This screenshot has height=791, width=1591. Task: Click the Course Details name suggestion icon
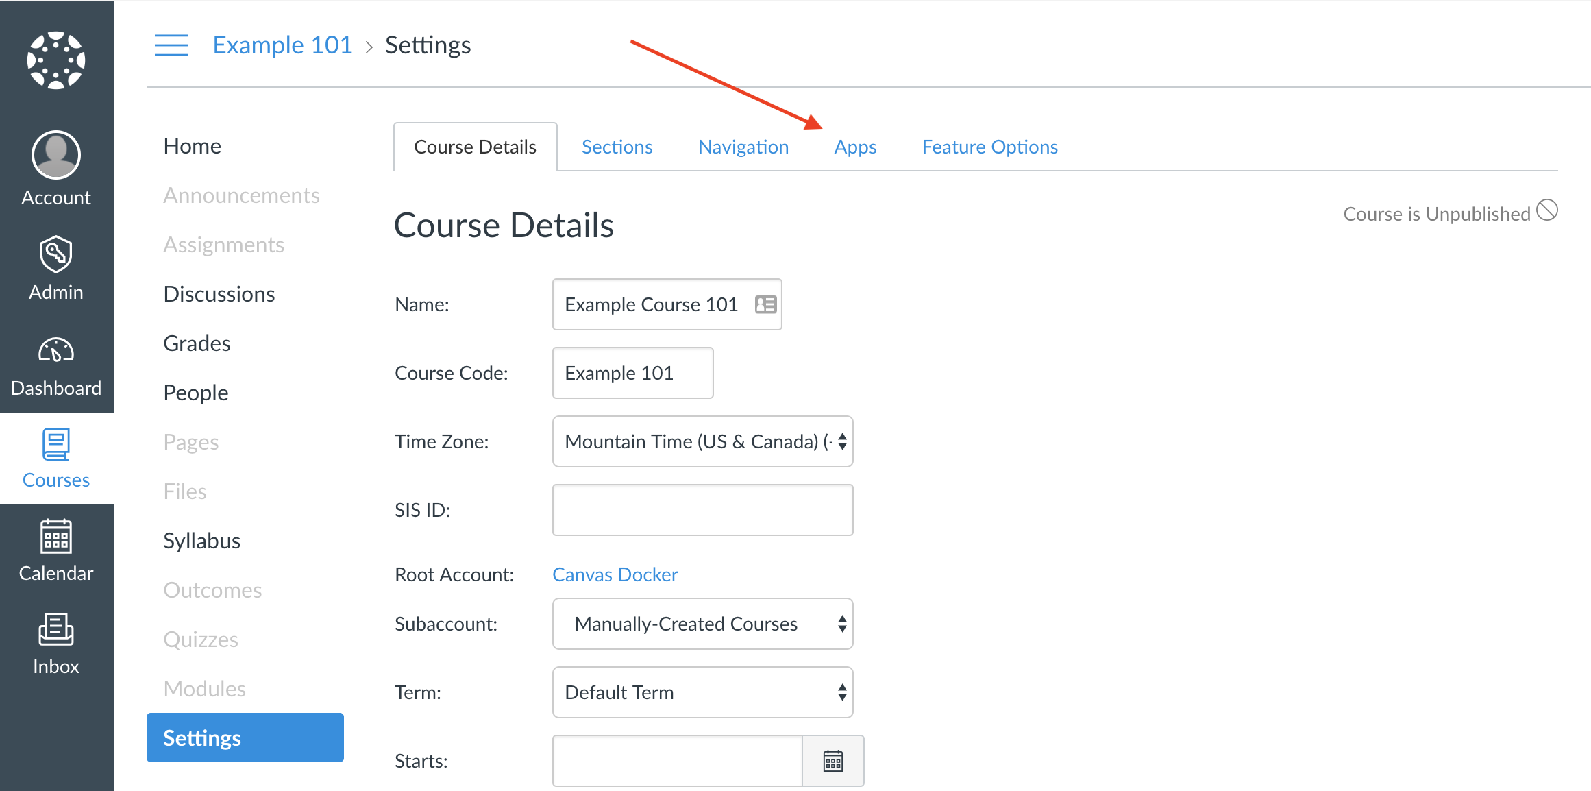767,304
